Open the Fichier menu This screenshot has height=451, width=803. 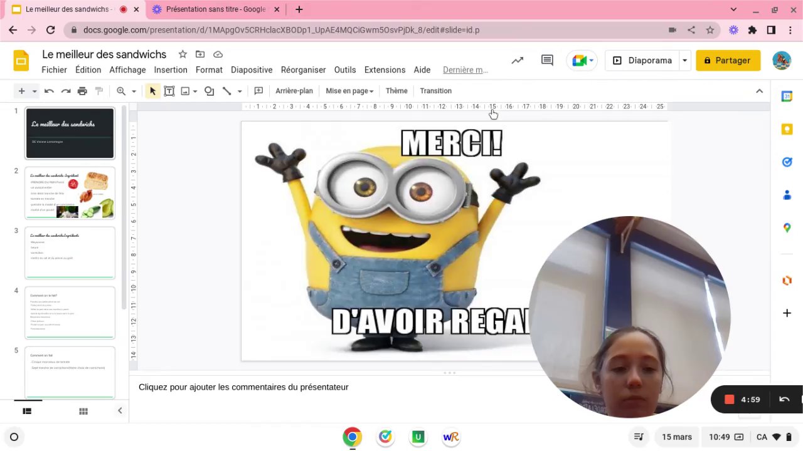(x=55, y=70)
